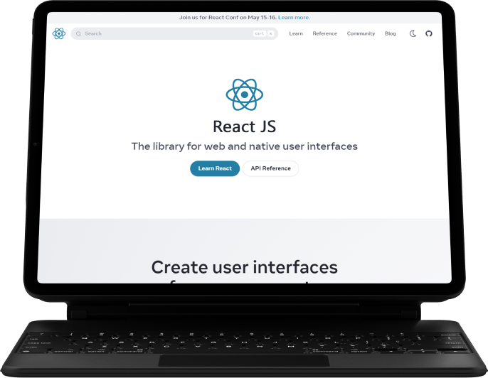Focus the Search input field
This screenshot has height=378, width=488.
174,33
